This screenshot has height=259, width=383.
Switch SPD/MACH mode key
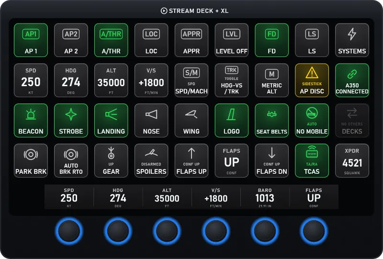191,80
